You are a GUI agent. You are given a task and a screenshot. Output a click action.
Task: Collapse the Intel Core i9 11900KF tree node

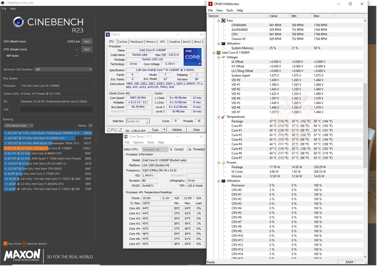point(214,53)
